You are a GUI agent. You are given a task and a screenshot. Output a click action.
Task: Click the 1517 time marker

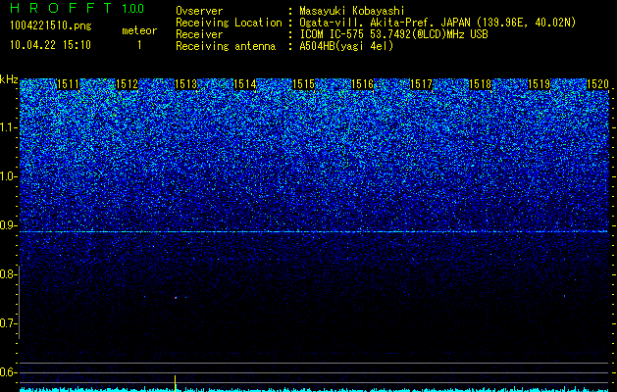coord(421,84)
